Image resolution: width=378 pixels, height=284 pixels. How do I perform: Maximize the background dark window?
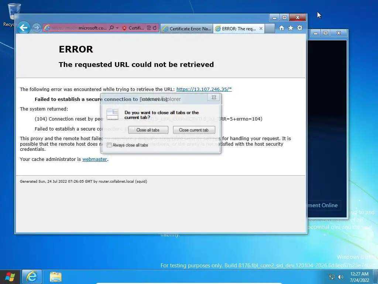pyautogui.click(x=326, y=33)
